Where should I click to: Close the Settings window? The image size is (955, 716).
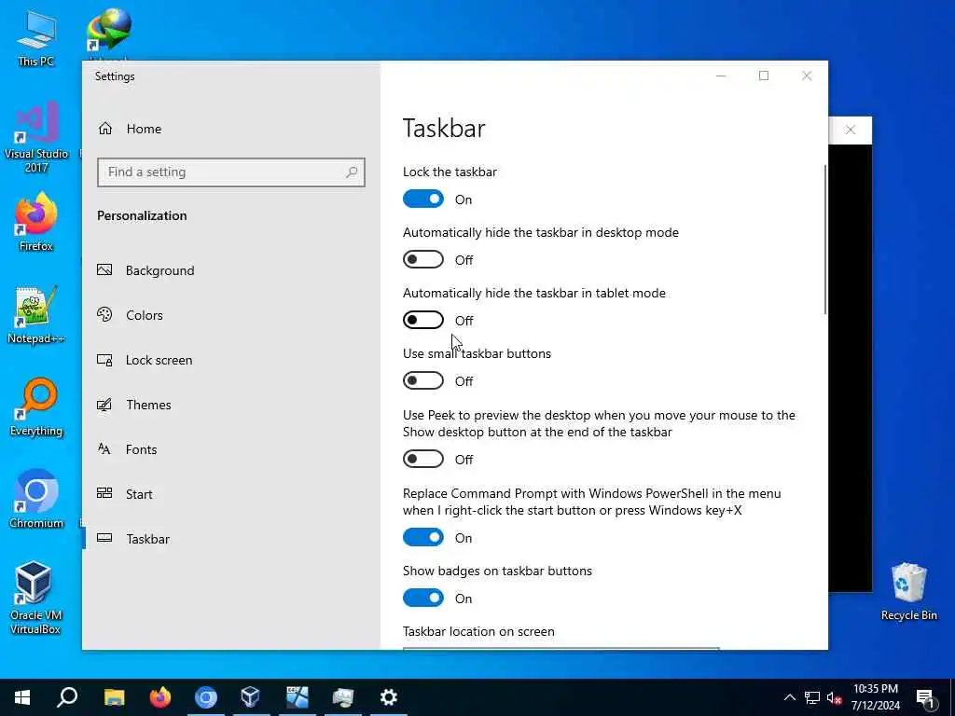tap(807, 76)
